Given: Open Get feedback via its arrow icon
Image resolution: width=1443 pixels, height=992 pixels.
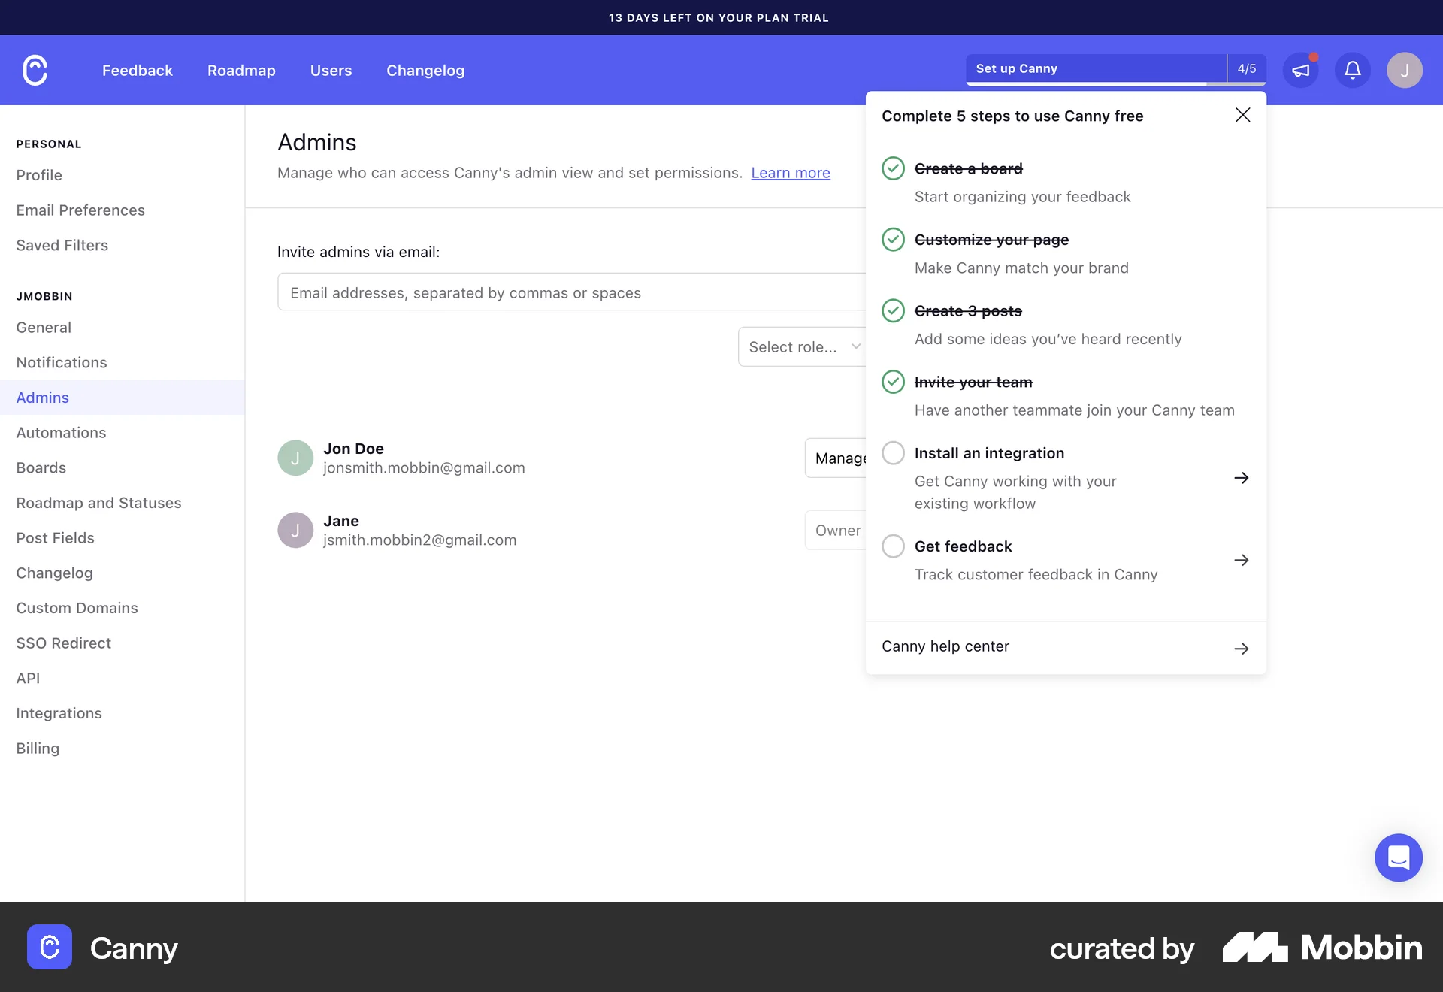Looking at the screenshot, I should pyautogui.click(x=1241, y=560).
